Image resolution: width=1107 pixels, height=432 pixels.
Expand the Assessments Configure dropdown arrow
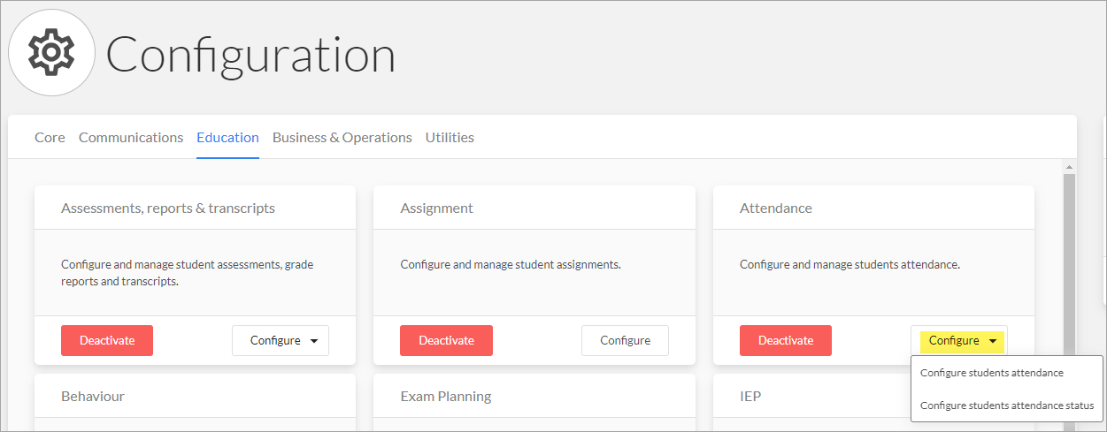point(314,341)
